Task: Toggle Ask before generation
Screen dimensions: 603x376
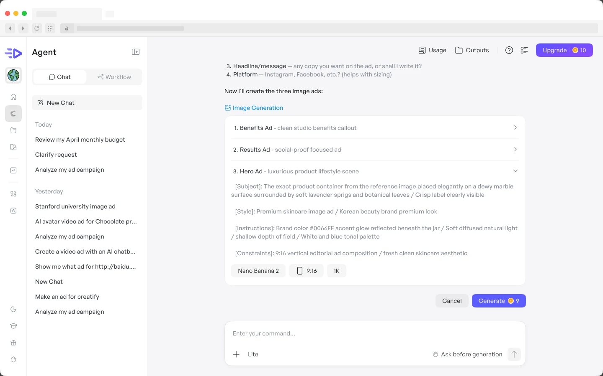Action: (x=467, y=354)
